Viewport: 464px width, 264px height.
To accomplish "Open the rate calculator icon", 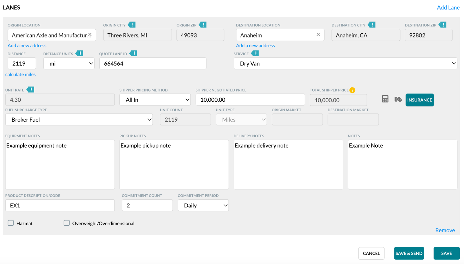I will coord(385,99).
